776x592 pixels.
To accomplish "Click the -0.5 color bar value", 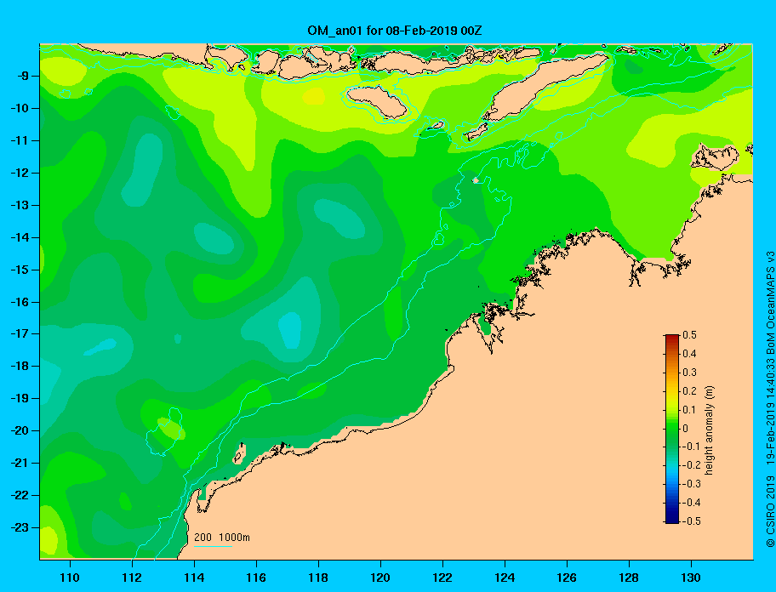I will pyautogui.click(x=692, y=521).
